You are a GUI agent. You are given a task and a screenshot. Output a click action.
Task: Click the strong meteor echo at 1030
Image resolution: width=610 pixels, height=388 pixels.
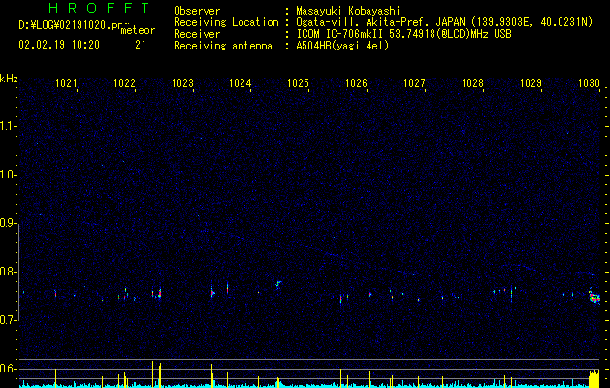click(x=594, y=298)
